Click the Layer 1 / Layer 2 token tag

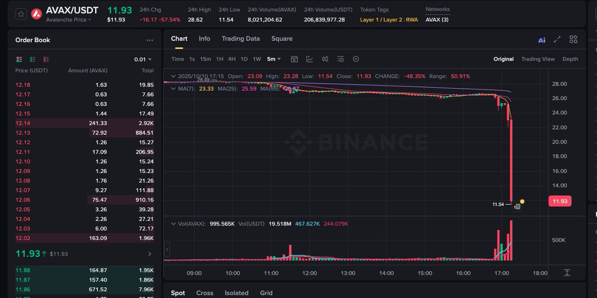(x=381, y=20)
